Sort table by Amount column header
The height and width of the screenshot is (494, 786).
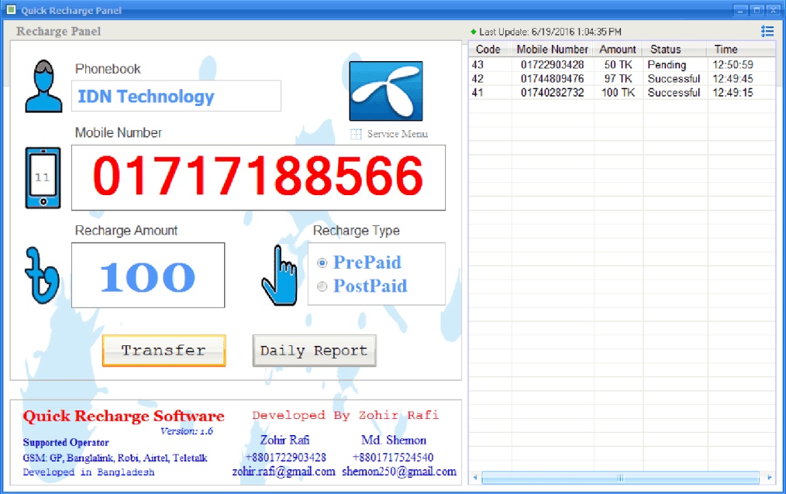[618, 50]
